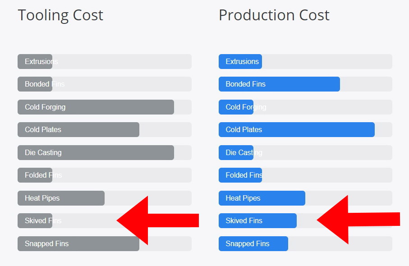Select the Cold Forging tooling cost bar
Viewport: 409px width, 266px height.
[x=105, y=107]
